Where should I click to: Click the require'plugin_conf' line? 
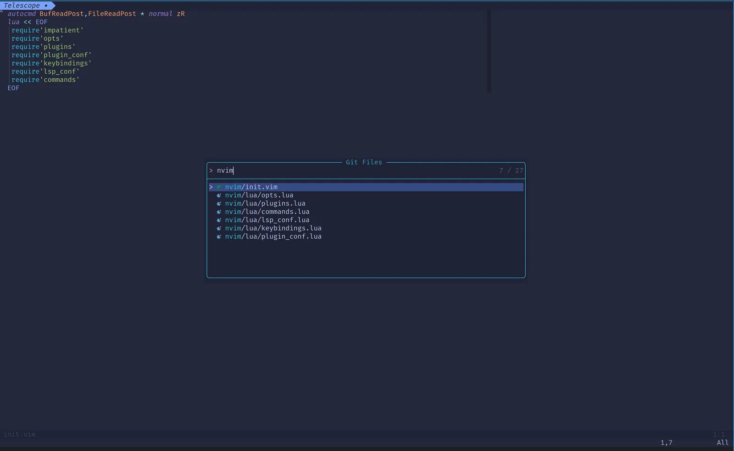point(51,55)
